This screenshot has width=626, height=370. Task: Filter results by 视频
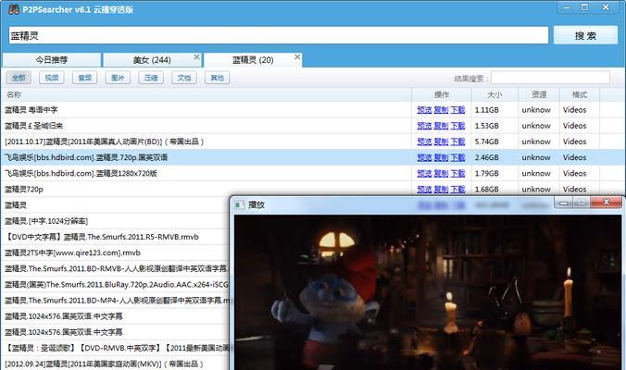(x=52, y=78)
